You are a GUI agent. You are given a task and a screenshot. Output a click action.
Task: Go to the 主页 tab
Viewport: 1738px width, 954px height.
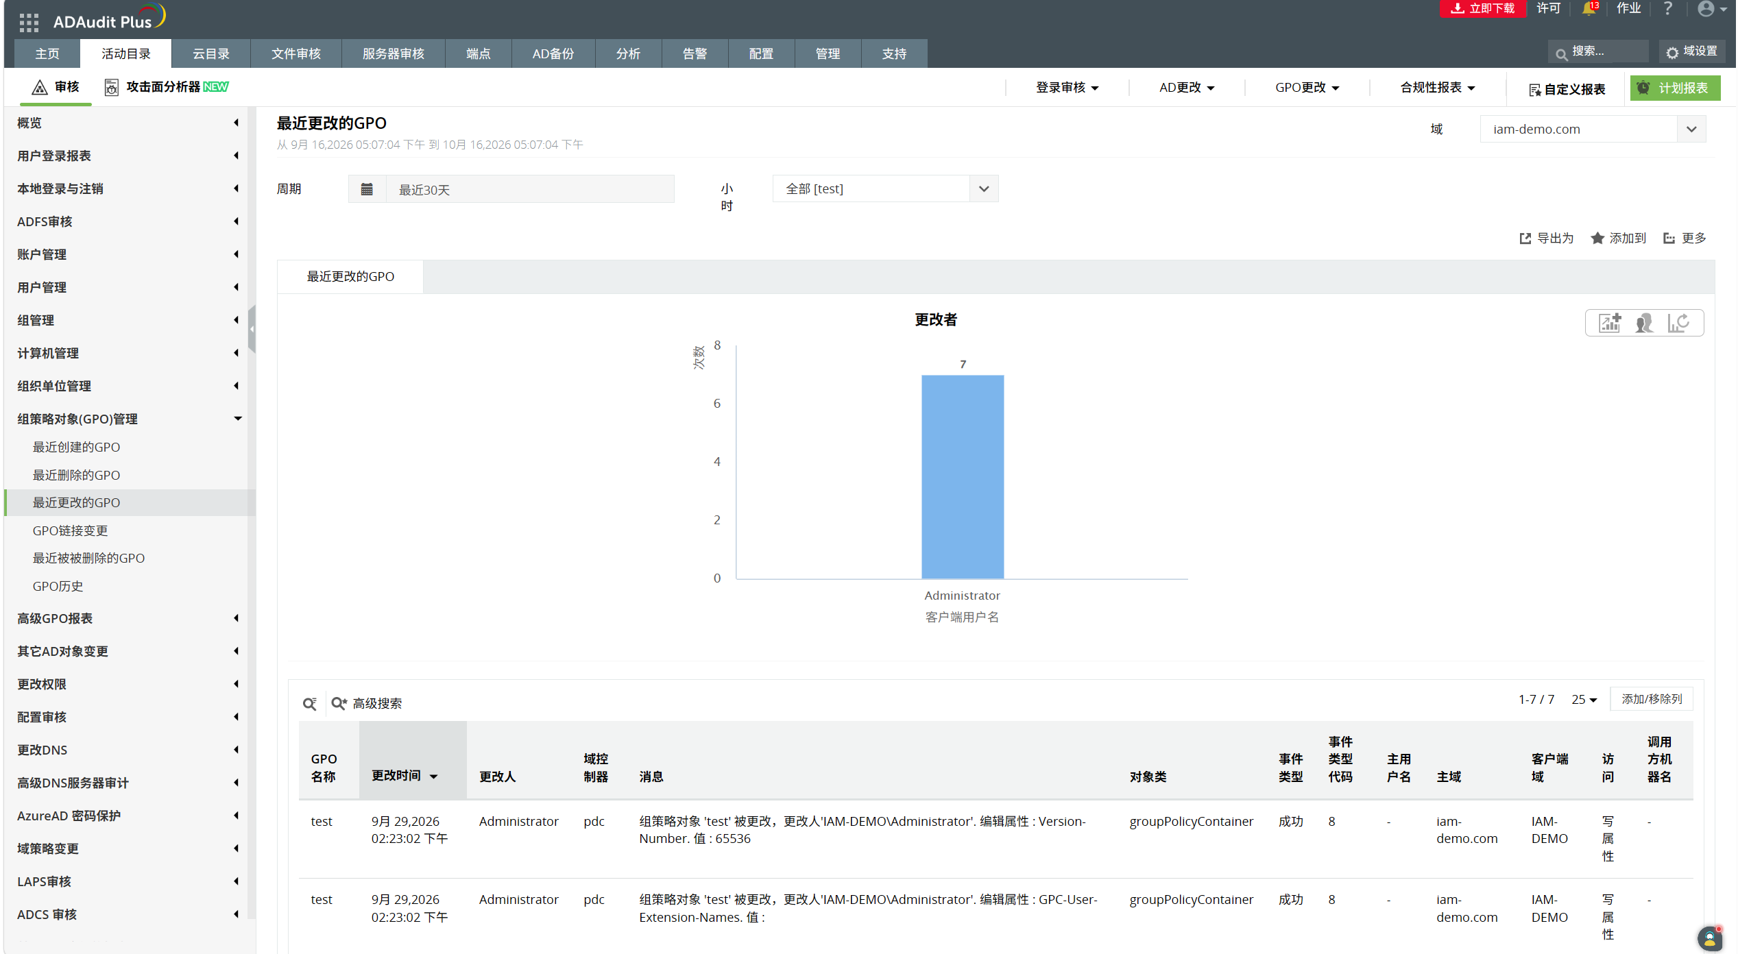pos(47,53)
